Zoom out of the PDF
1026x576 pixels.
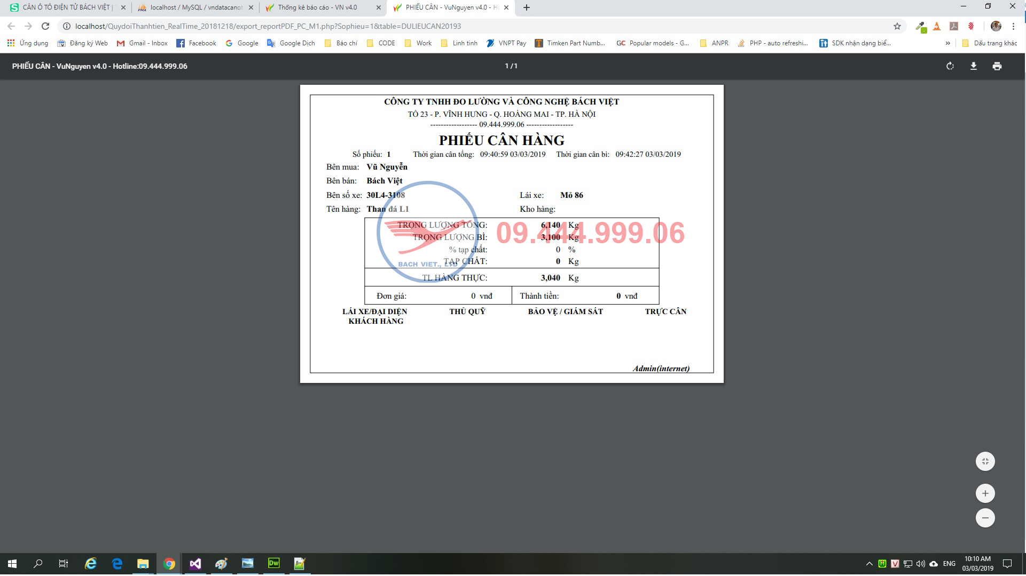[985, 518]
